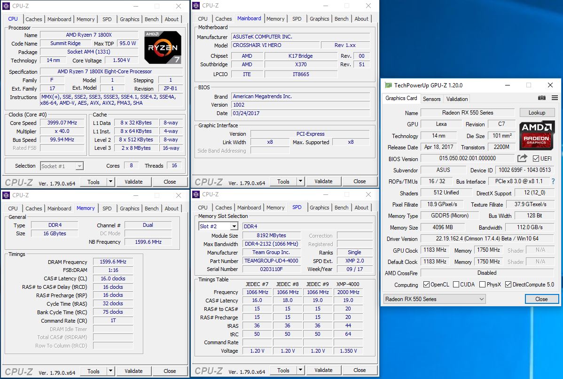Switch to SPD tab in the CPU tab window
This screenshot has height=379, width=563.
(x=107, y=19)
